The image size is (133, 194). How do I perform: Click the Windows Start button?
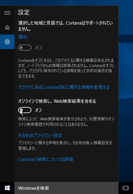(7, 188)
